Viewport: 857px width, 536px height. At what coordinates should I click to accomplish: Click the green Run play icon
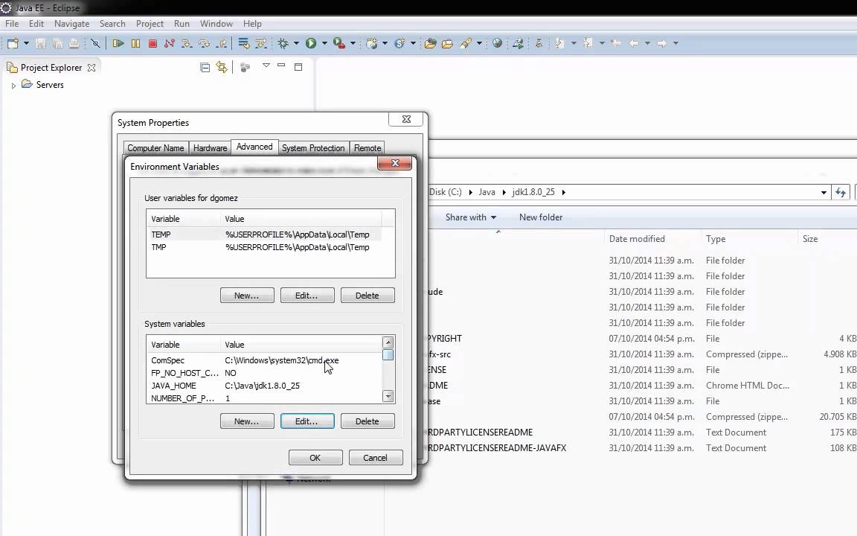point(311,43)
